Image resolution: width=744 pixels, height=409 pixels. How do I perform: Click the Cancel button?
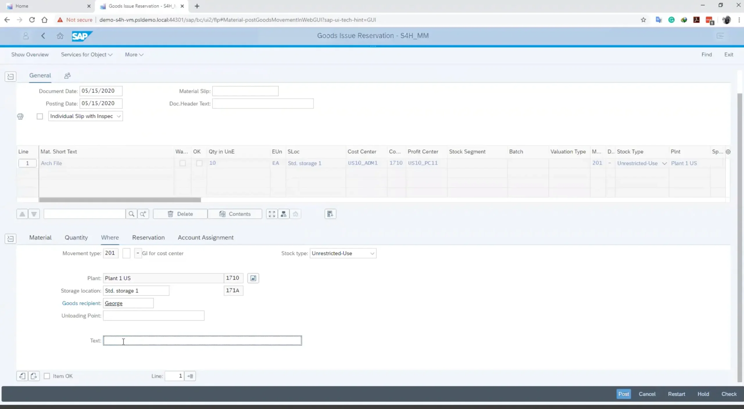pos(647,394)
